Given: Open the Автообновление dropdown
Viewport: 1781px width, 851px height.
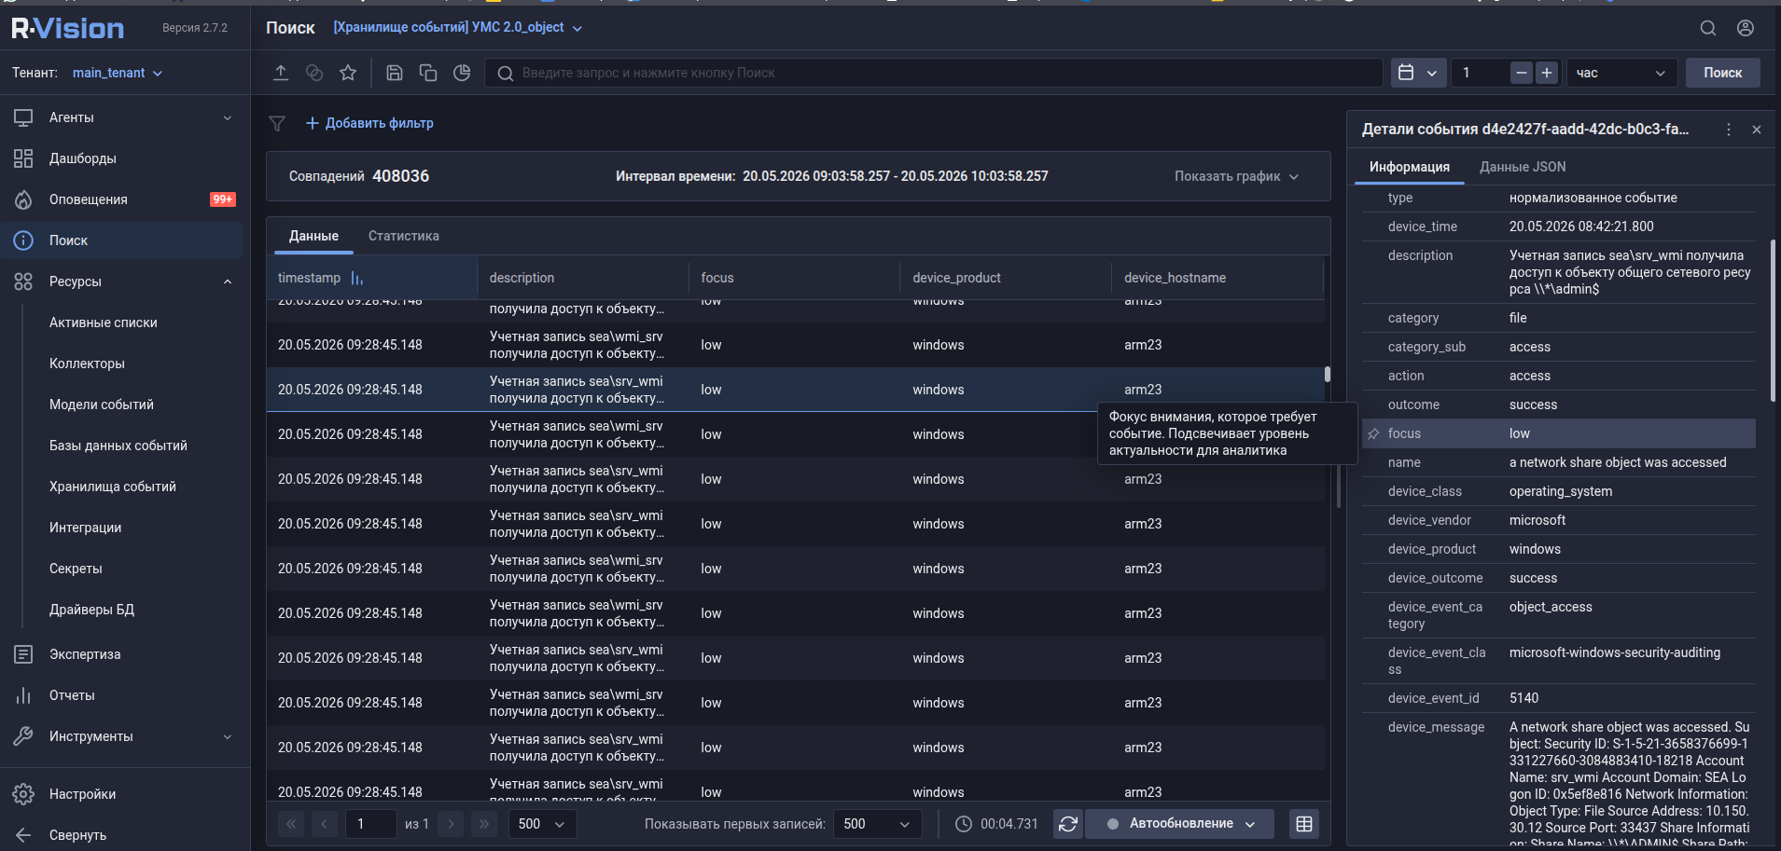Looking at the screenshot, I should pos(1181,824).
